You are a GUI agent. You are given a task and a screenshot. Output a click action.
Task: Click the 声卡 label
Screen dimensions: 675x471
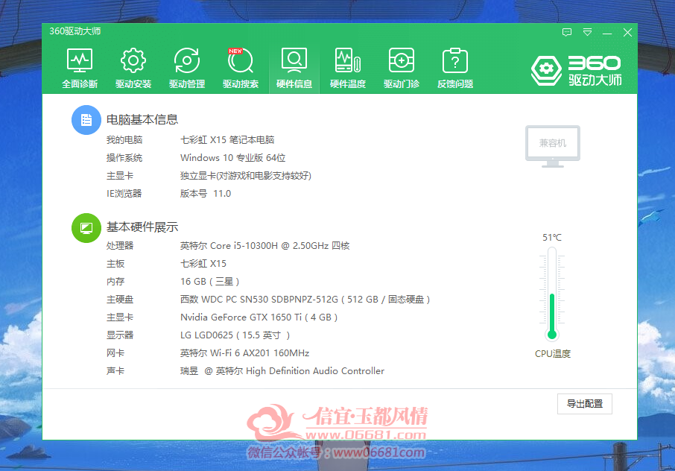[x=115, y=371]
